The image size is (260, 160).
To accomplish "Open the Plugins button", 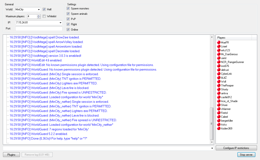I will (x=11, y=155).
